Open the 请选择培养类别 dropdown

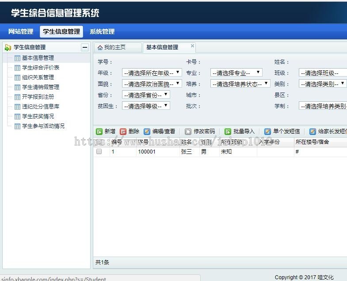(x=323, y=106)
